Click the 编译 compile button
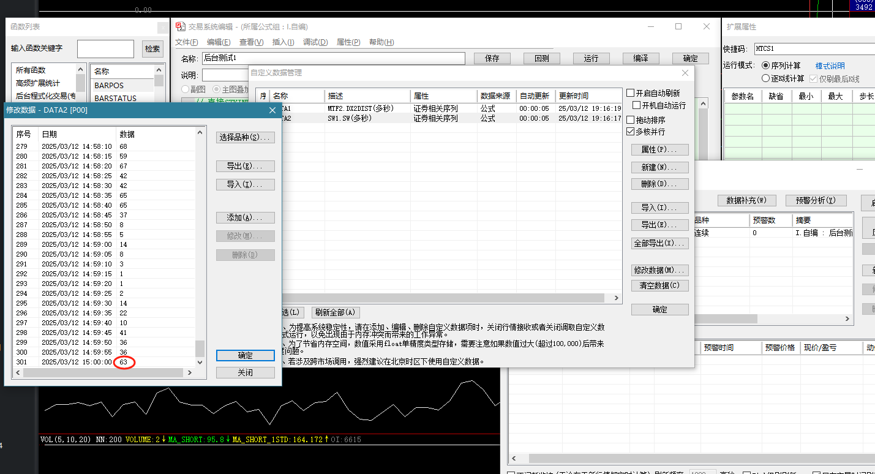Screen dimensions: 875x474 (641, 58)
